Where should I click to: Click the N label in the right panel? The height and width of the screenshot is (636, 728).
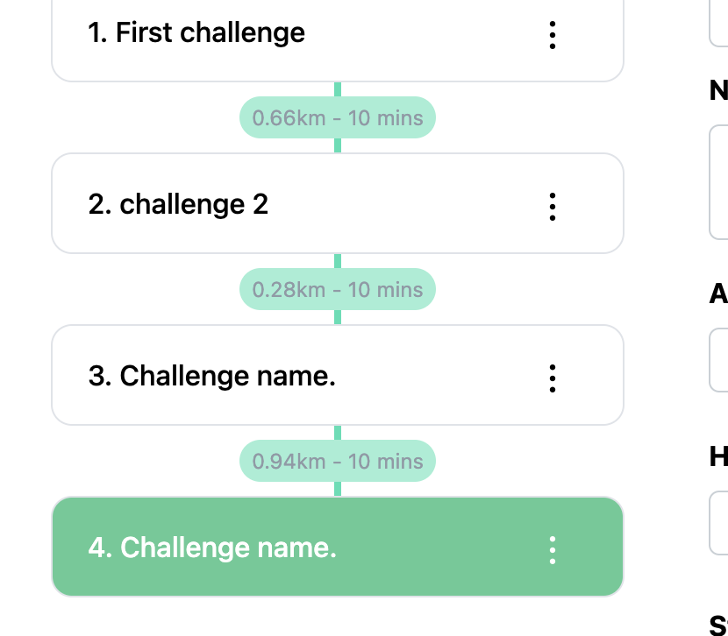718,90
